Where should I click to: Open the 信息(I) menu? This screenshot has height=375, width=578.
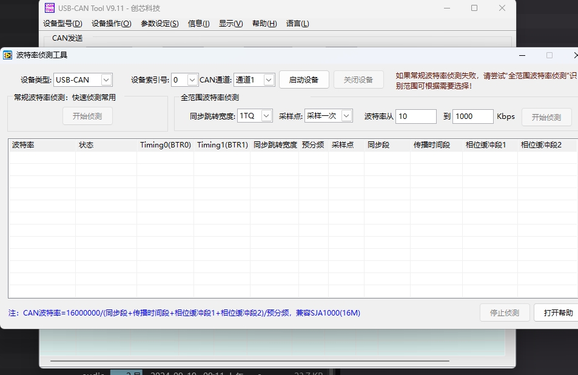pos(199,24)
